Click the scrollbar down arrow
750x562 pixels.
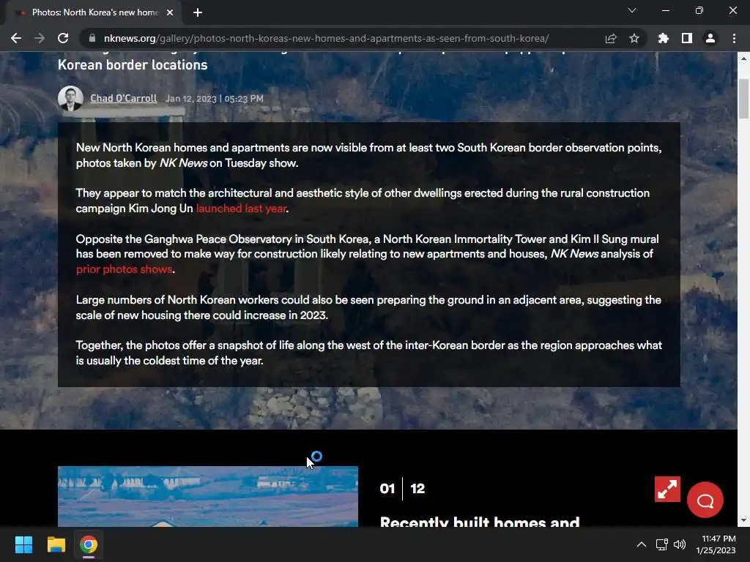pyautogui.click(x=744, y=521)
